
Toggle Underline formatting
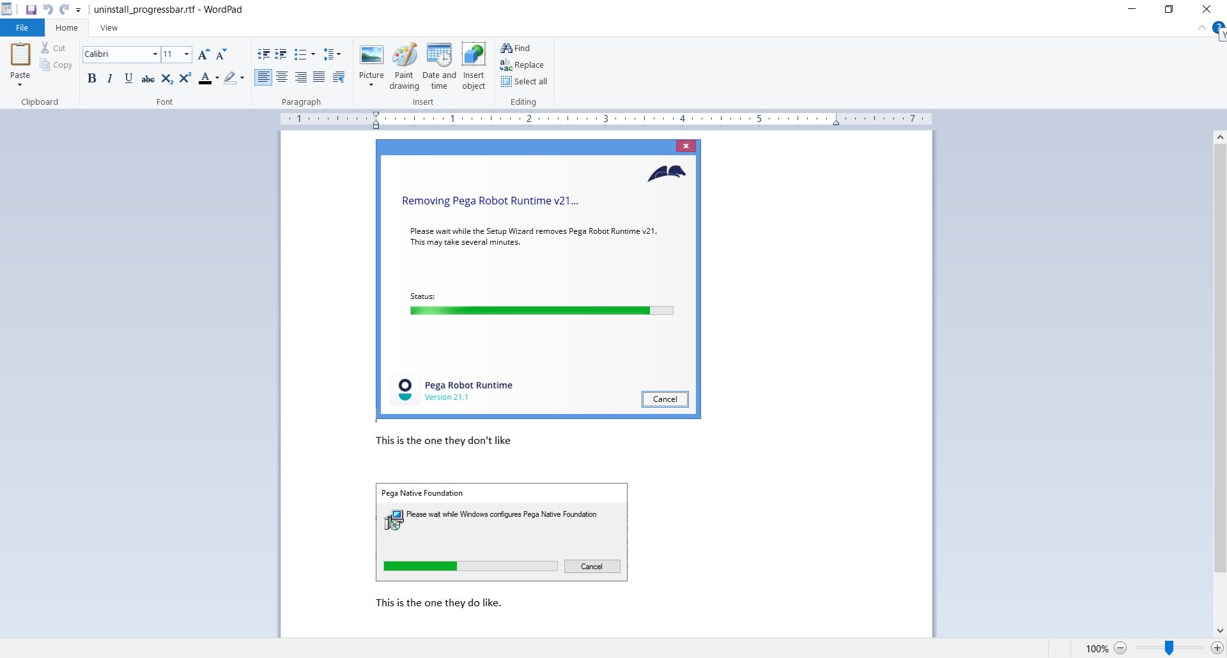pos(128,78)
